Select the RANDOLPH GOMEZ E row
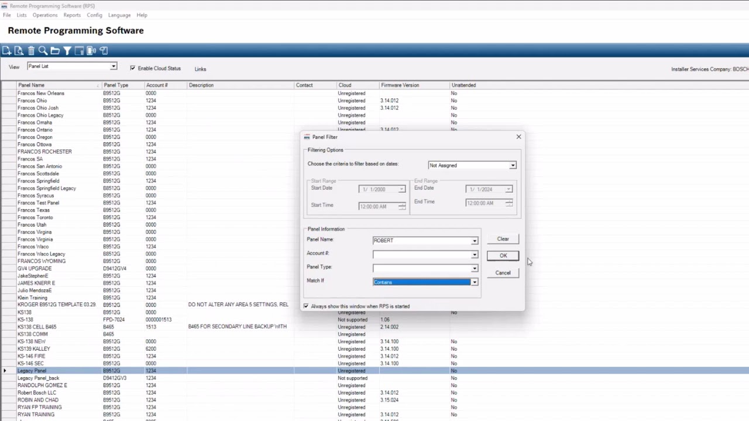This screenshot has height=421, width=749. [x=374, y=385]
